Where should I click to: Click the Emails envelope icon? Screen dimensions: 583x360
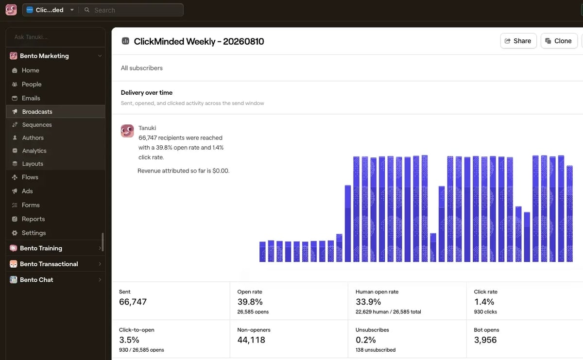point(15,98)
